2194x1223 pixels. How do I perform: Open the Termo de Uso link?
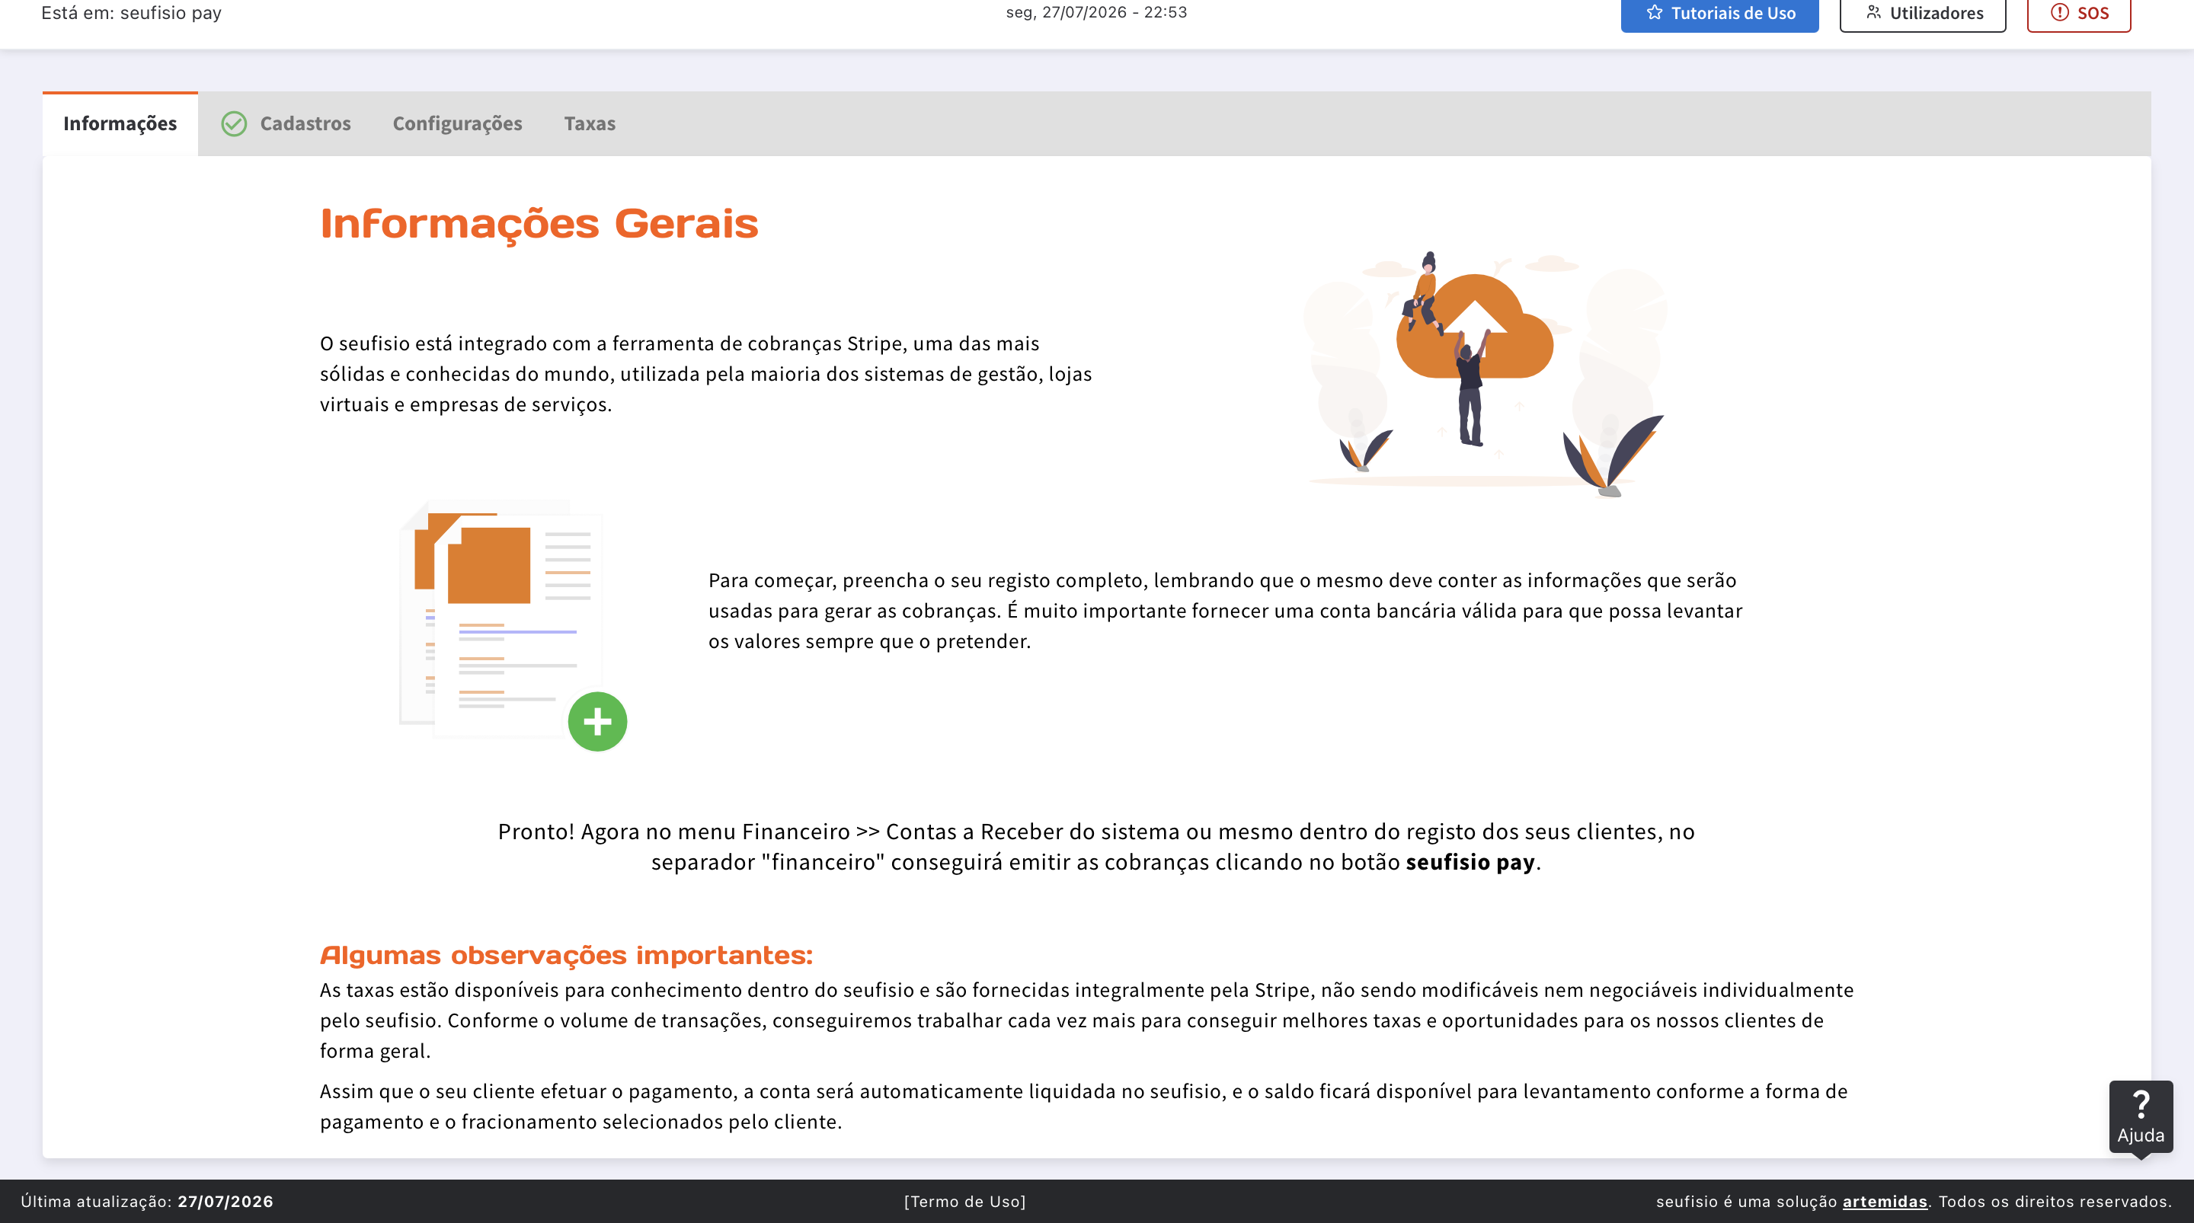click(965, 1202)
